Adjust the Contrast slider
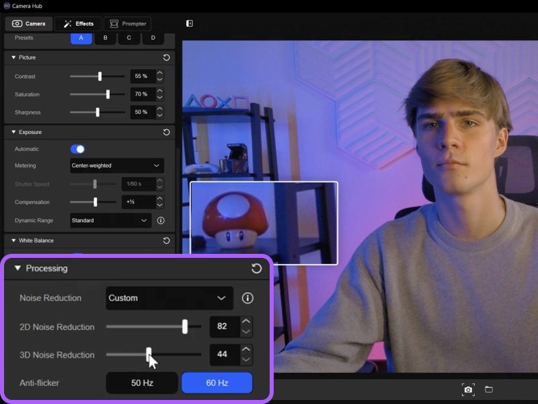 [x=100, y=76]
